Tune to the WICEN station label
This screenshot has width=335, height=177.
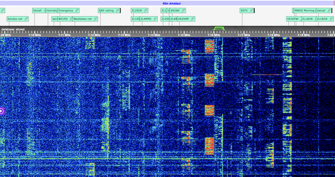click(62, 19)
